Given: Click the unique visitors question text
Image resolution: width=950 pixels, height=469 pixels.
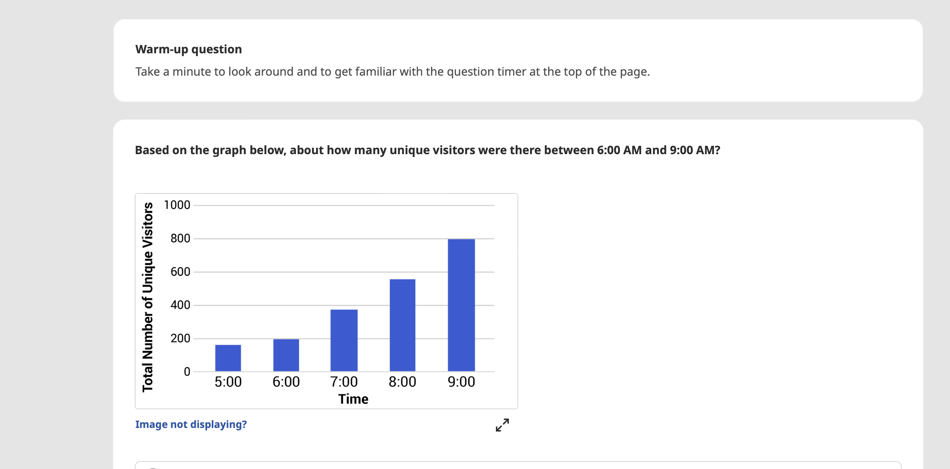Looking at the screenshot, I should 427,150.
